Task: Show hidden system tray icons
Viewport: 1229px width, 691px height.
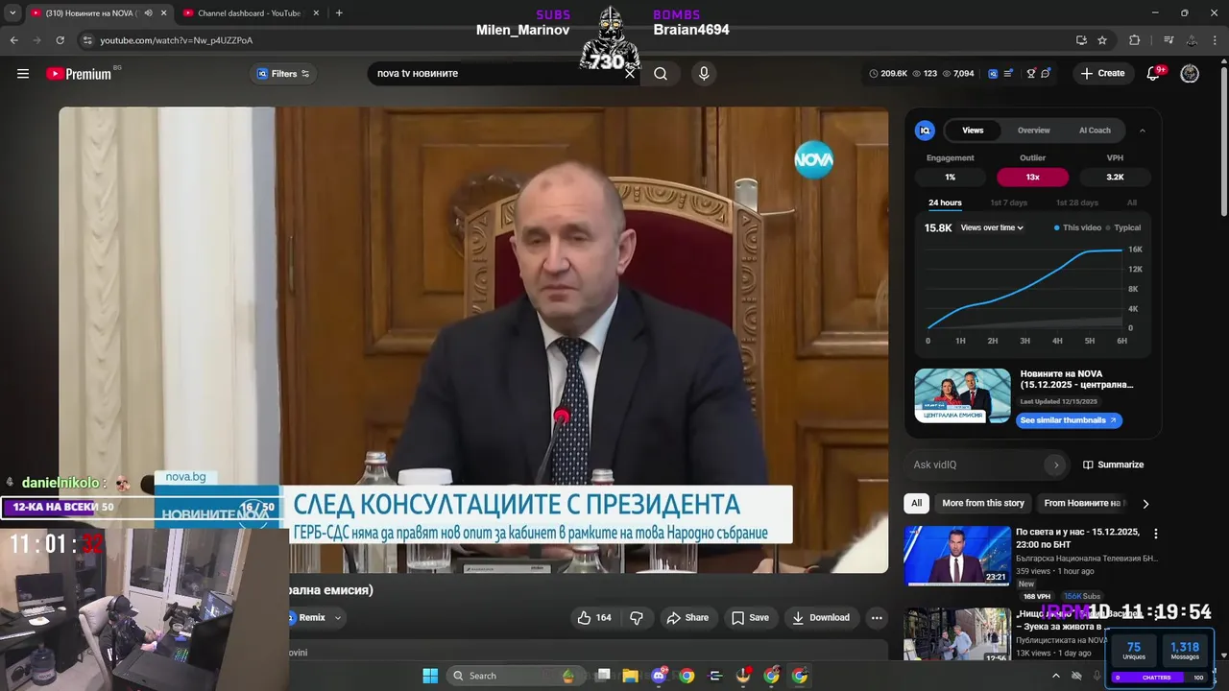Action: 1055,676
